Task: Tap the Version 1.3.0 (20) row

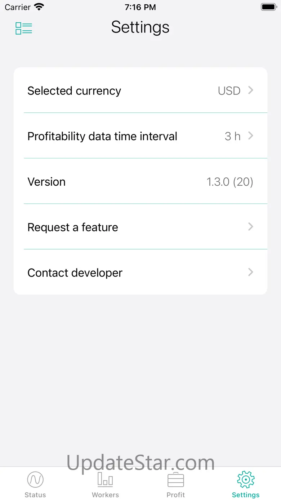Action: click(x=140, y=182)
